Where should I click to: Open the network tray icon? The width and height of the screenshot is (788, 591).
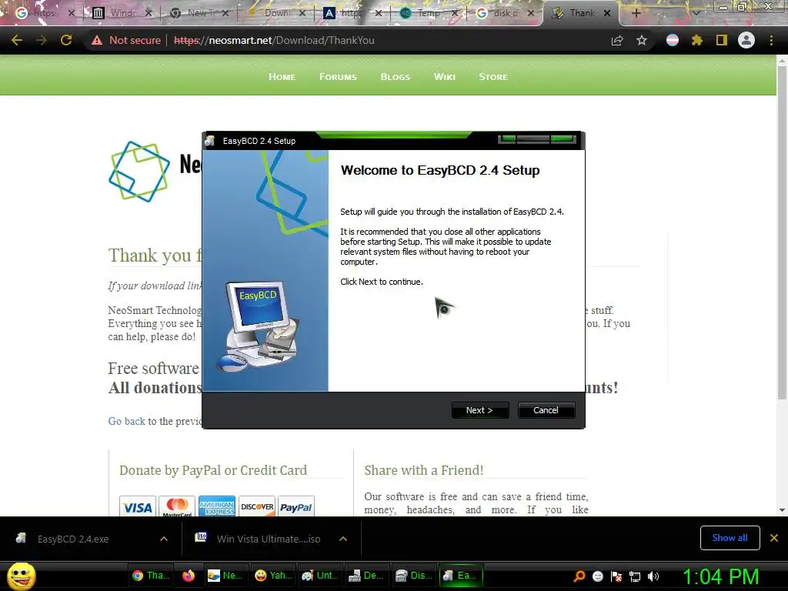(635, 576)
